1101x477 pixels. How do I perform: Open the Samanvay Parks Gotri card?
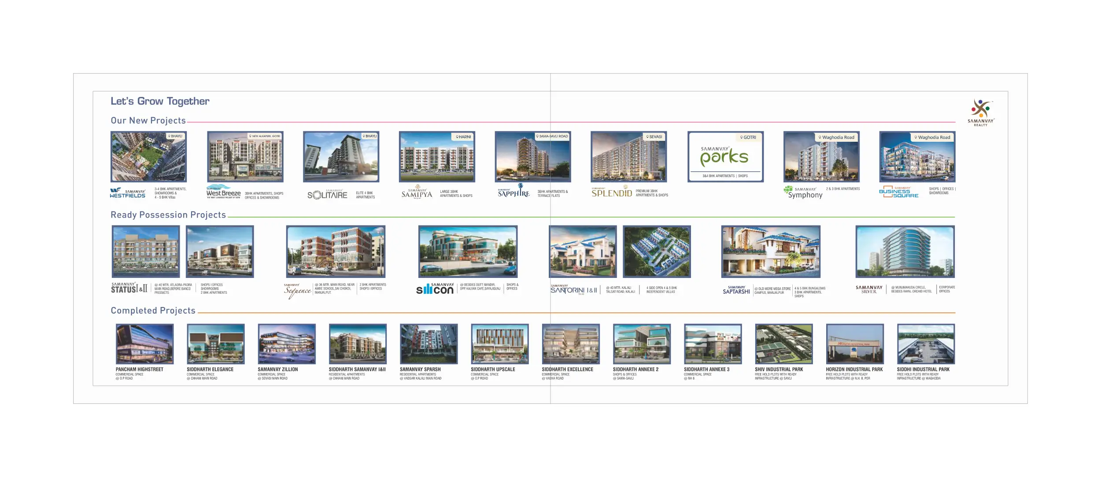click(x=725, y=157)
